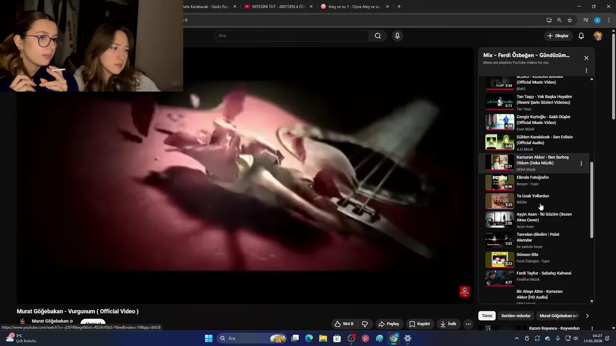Play Tan Taşçı - Yok Başka Hayalim thumbnail
This screenshot has height=346, width=616.
pyautogui.click(x=500, y=102)
